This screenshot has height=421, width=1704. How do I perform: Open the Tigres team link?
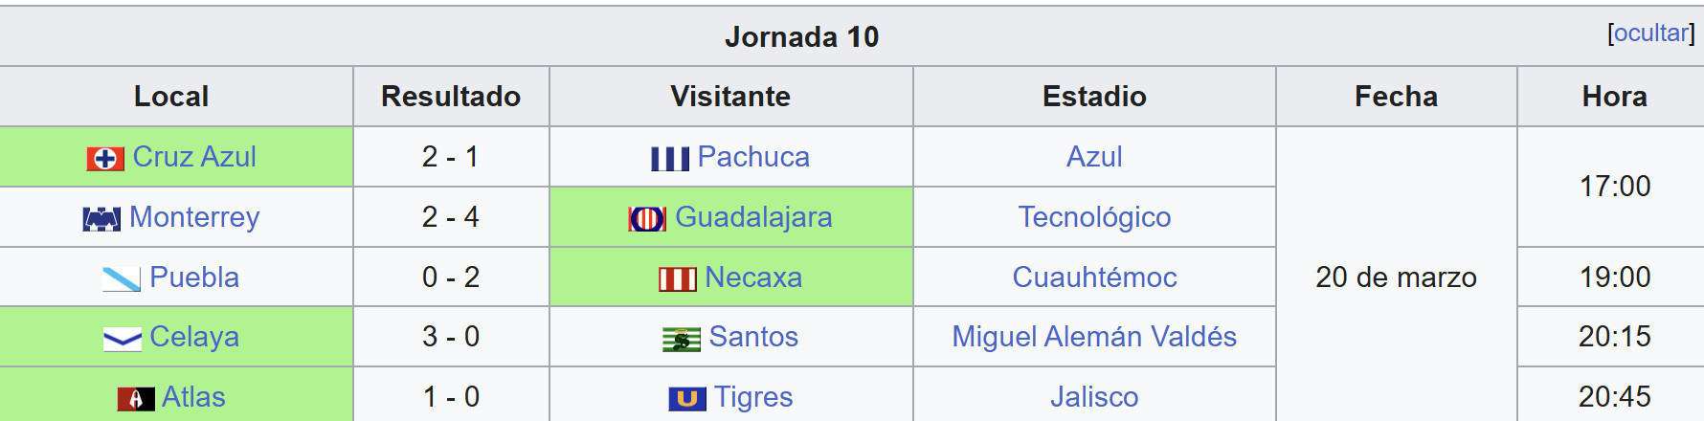coord(753,397)
